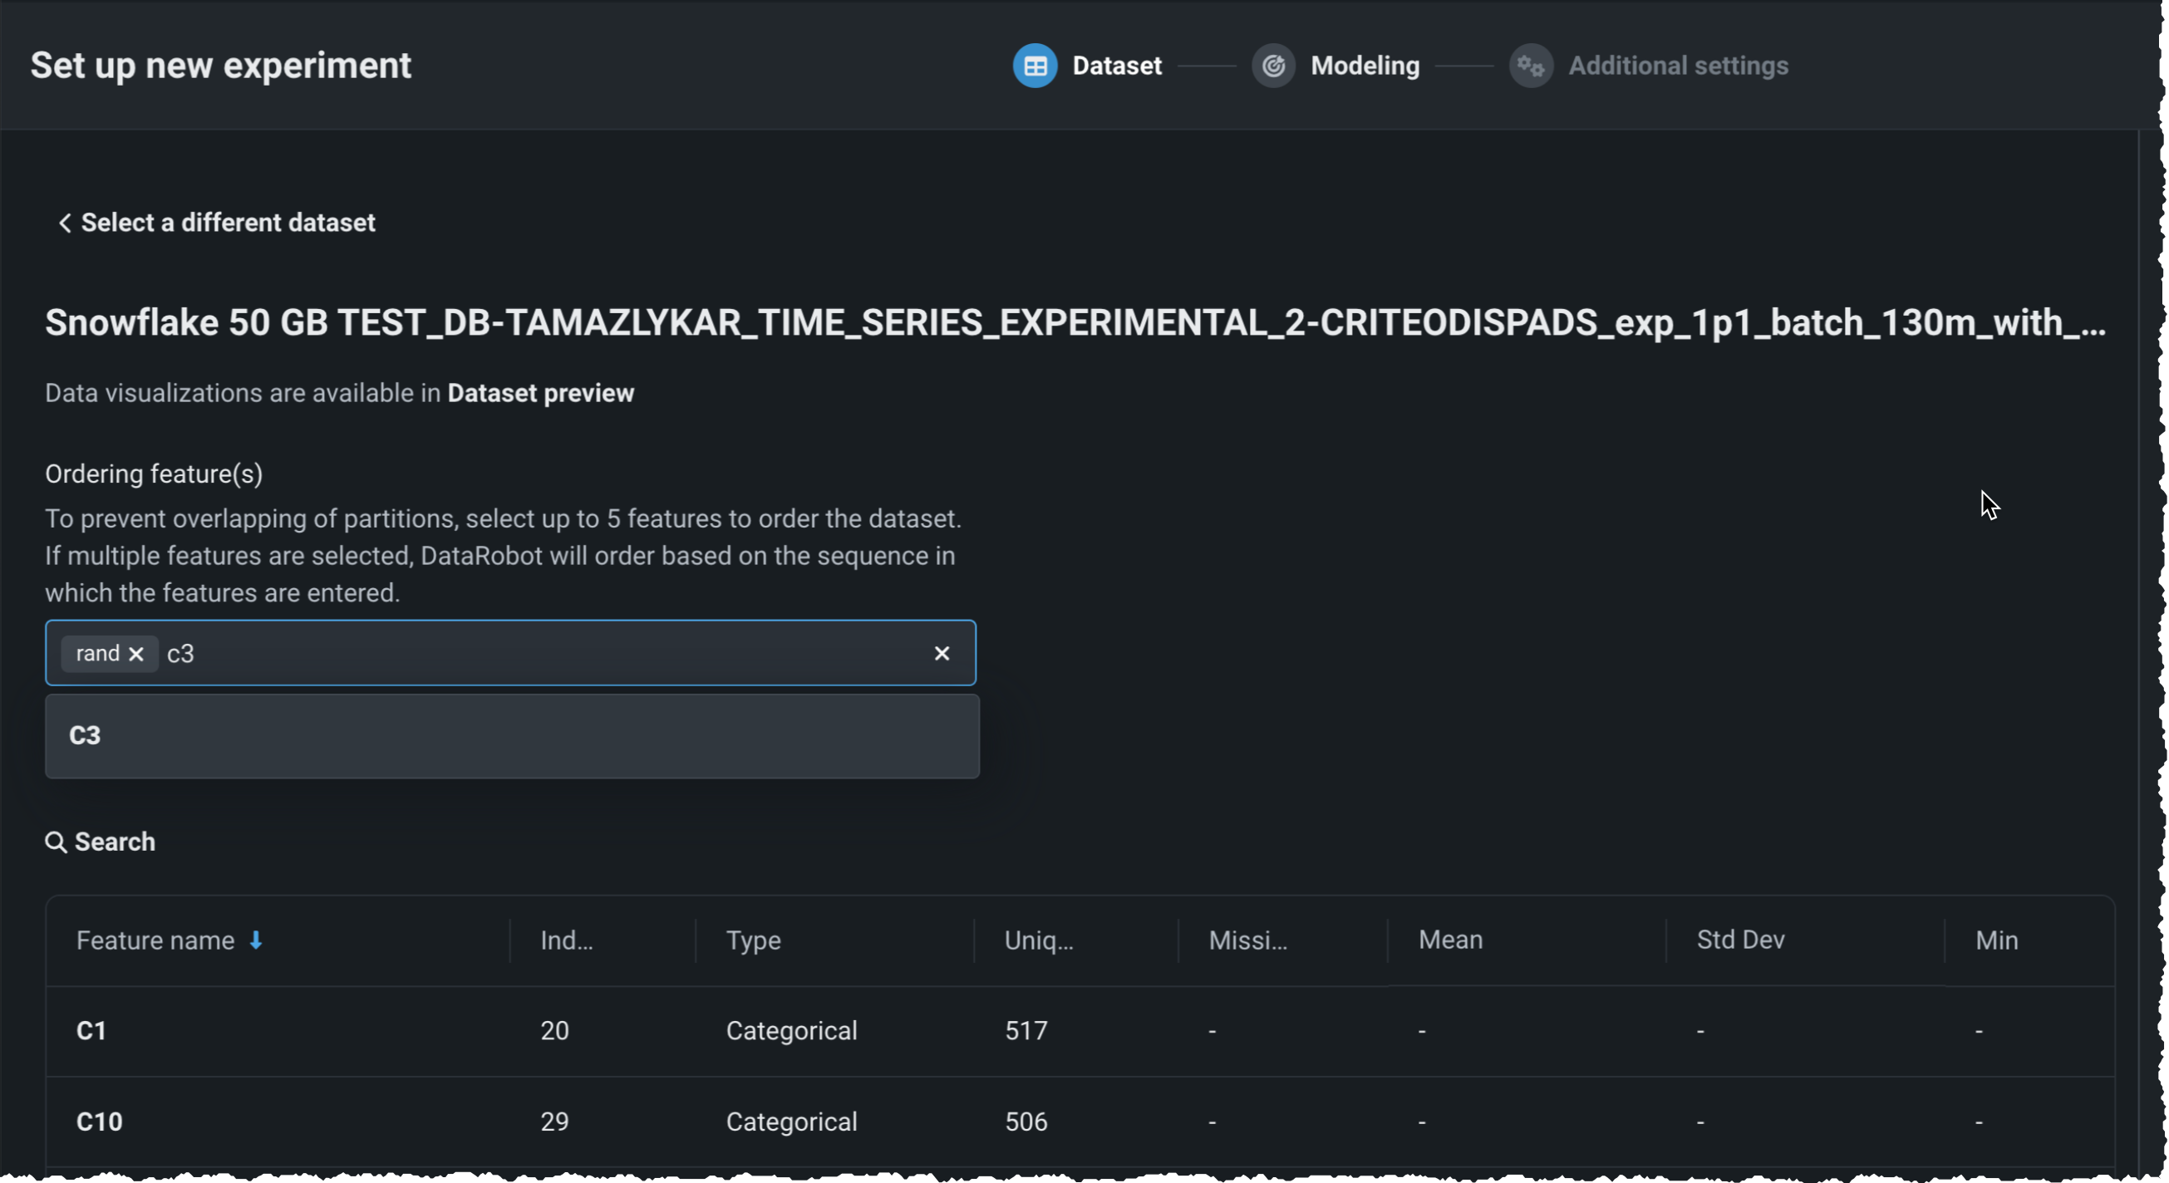Viewport: 2169px width, 1183px height.
Task: Clear the ordering features input field
Action: click(x=942, y=653)
